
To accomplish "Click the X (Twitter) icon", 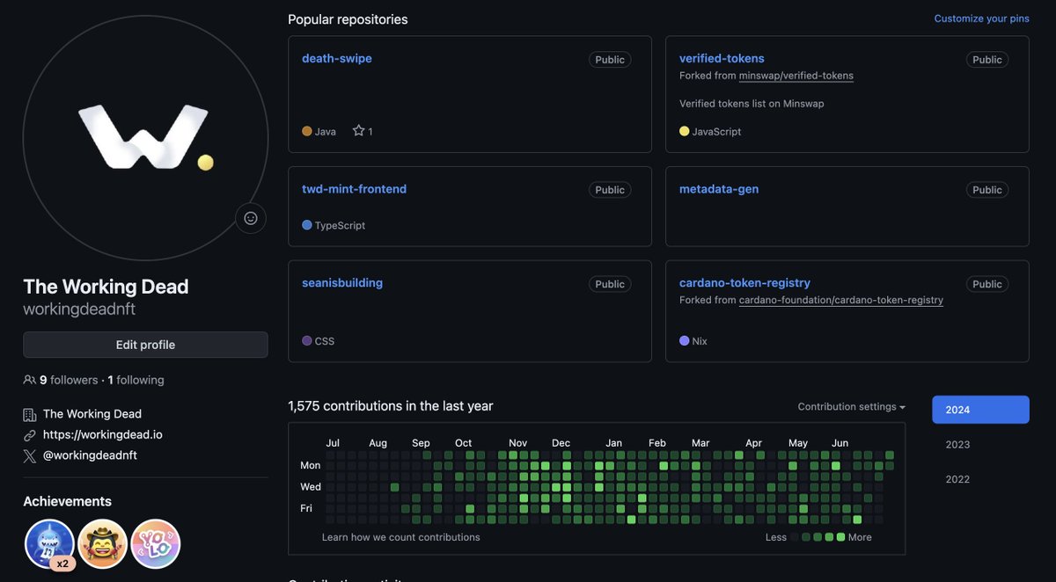I will click(29, 455).
